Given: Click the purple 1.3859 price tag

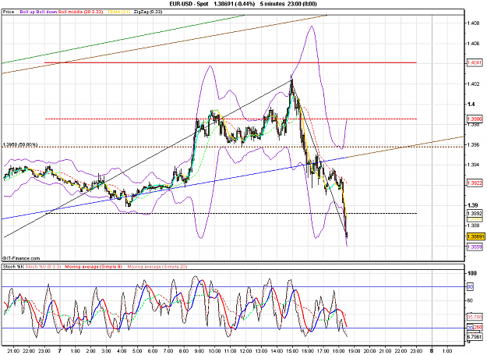Looking at the screenshot, I should pyautogui.click(x=475, y=247).
